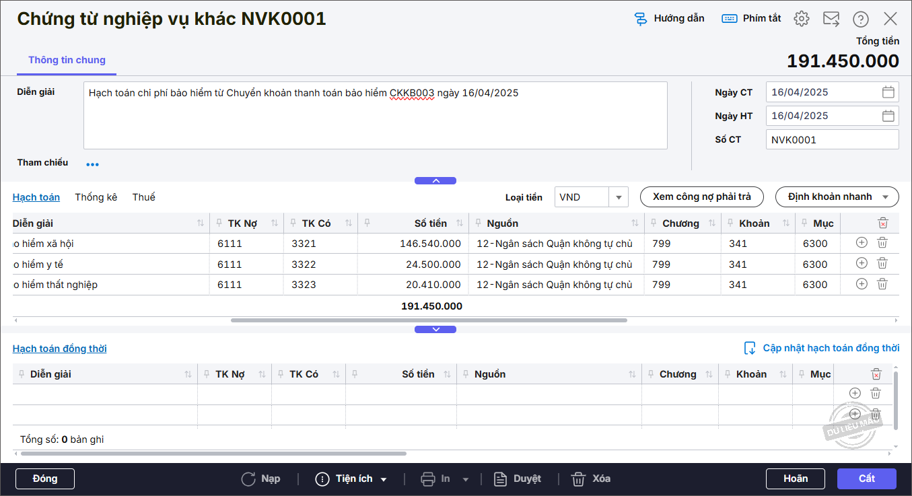Add row after bảo hiểm xã hội line
Viewport: 912px width, 496px height.
[862, 243]
